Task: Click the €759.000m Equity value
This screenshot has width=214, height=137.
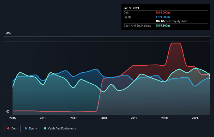Action: point(163,17)
